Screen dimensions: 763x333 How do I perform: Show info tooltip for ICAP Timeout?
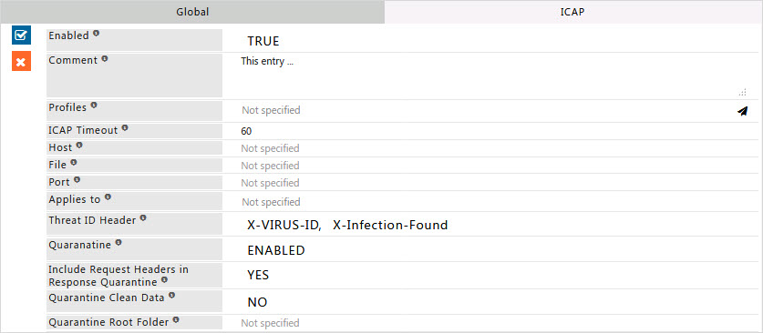click(x=125, y=128)
